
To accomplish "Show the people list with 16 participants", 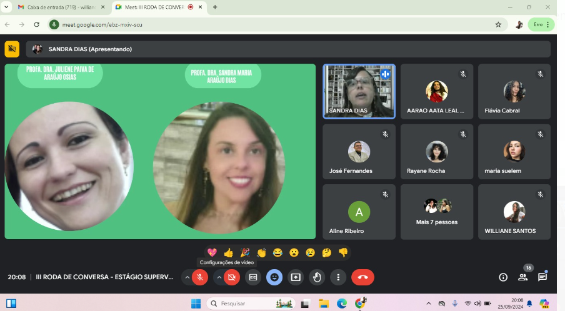I will [523, 277].
